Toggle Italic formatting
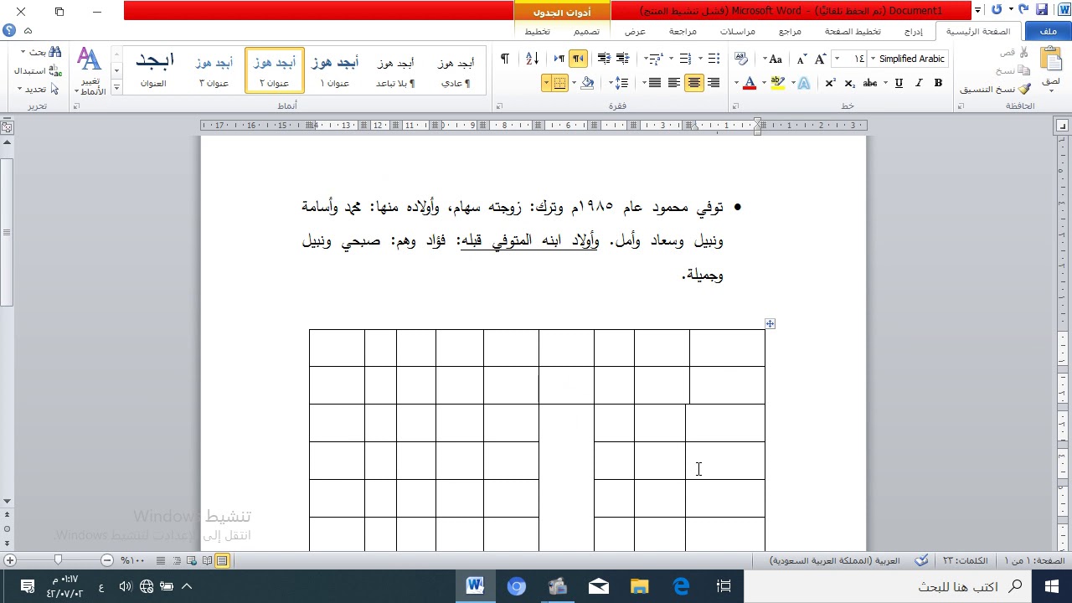1072x603 pixels. tap(919, 83)
